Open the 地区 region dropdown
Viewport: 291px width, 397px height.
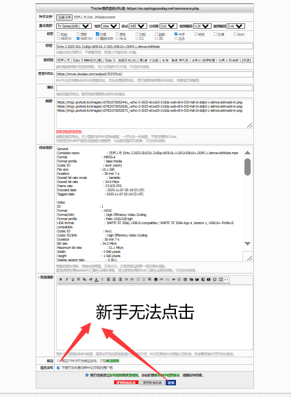tap(110, 26)
